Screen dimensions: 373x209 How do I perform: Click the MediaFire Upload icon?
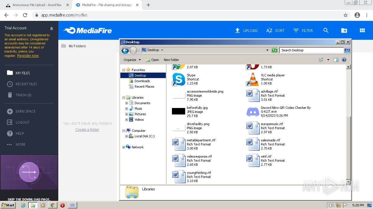point(237,30)
